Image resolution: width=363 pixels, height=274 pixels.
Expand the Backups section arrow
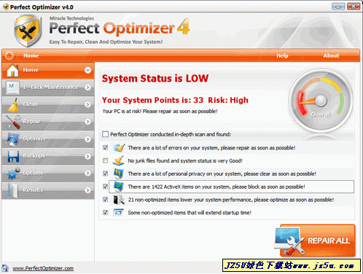coord(87,156)
